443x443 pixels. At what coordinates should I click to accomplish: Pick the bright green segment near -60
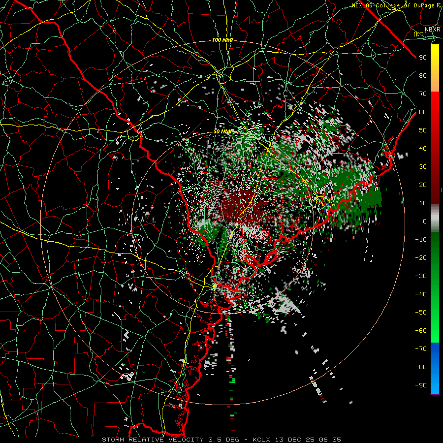(435, 331)
